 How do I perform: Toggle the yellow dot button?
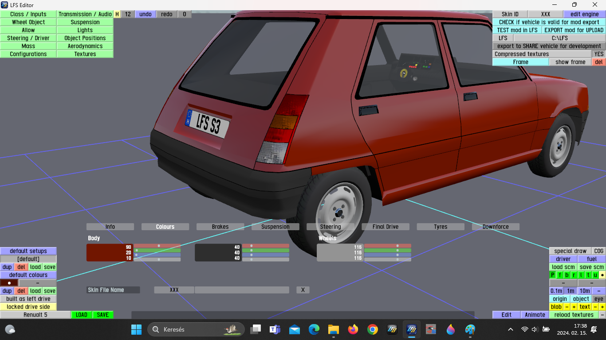pyautogui.click(x=602, y=275)
